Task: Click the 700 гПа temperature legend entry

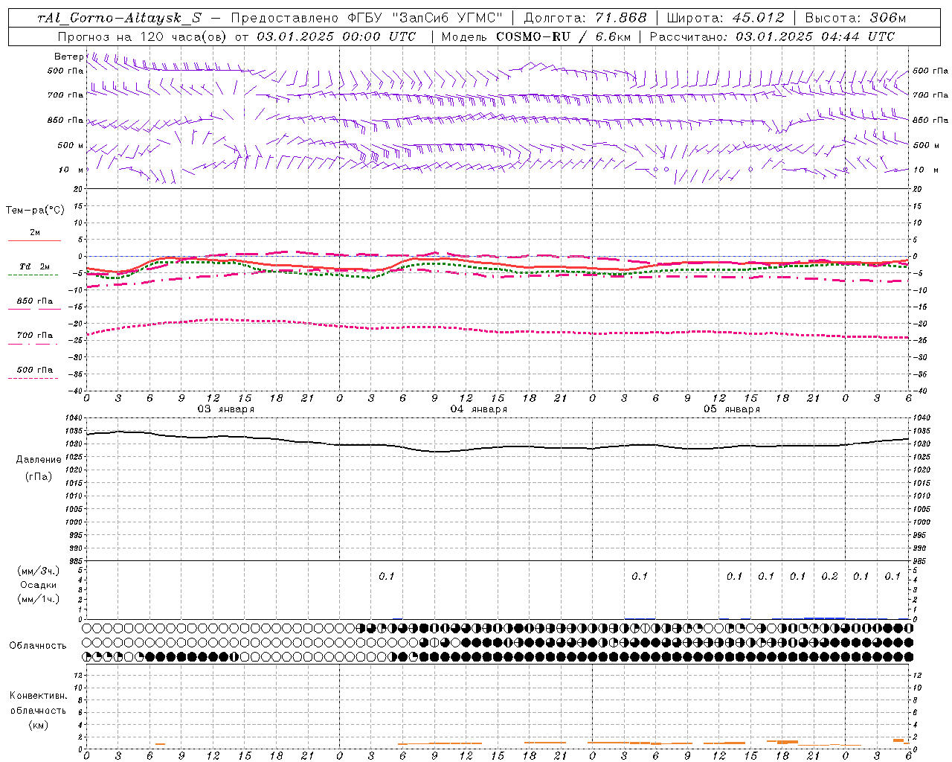Action: tap(34, 336)
